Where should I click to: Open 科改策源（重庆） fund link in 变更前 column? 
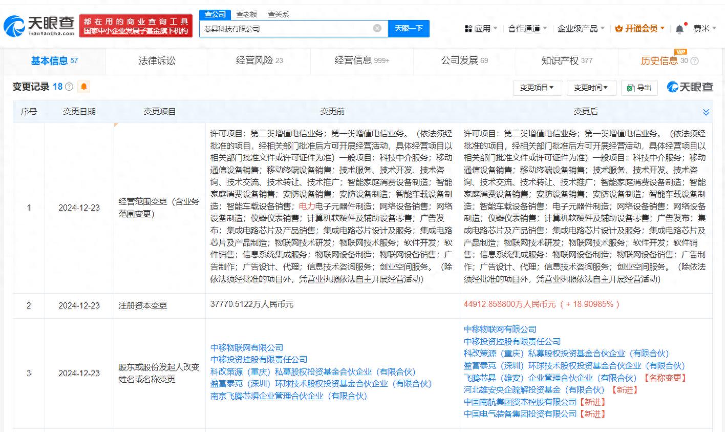(313, 372)
